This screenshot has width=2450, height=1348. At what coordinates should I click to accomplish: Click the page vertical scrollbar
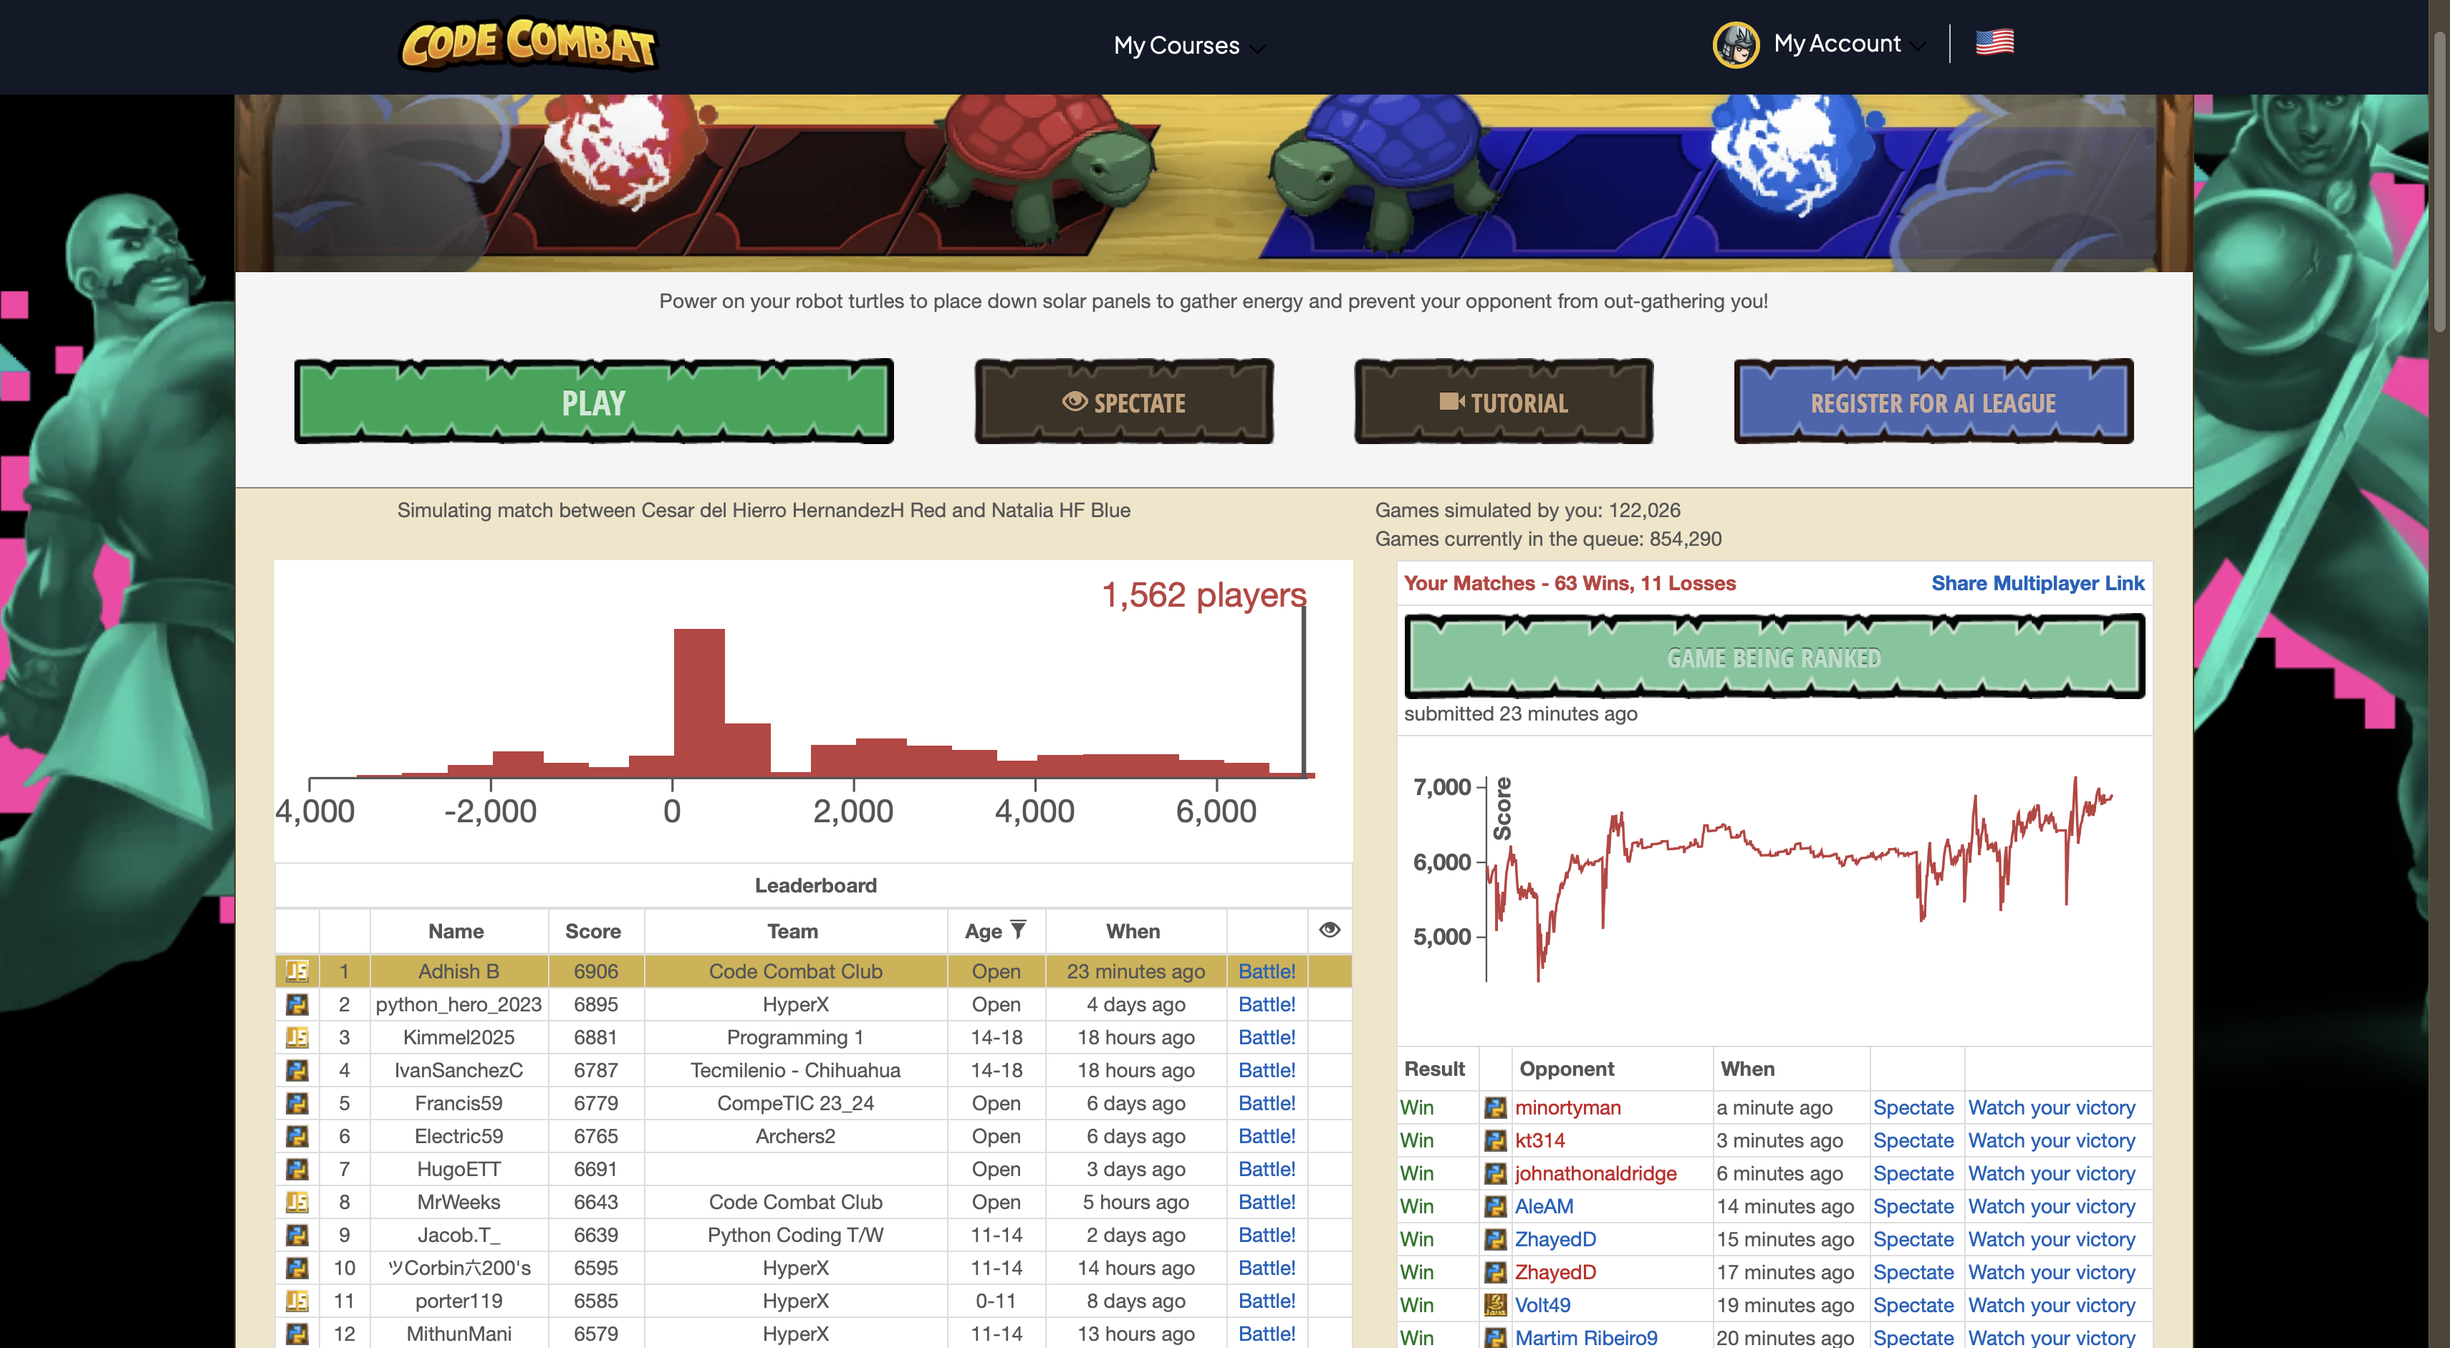[x=2439, y=180]
